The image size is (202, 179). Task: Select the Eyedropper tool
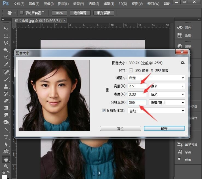pyautogui.click(x=6, y=64)
